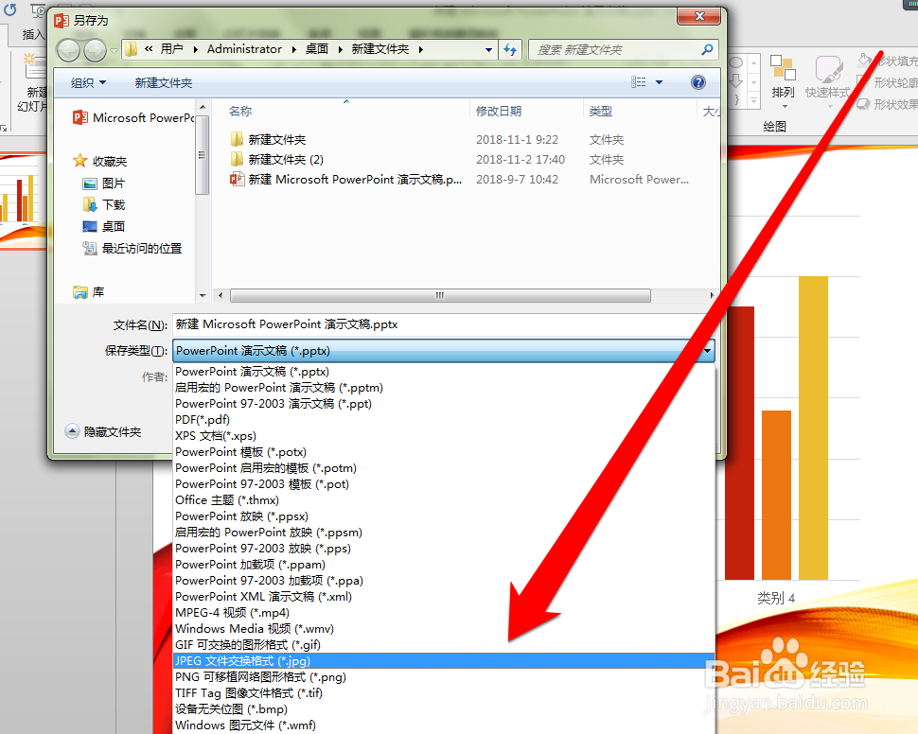The width and height of the screenshot is (918, 734).
Task: Select XPS 文档(*.xps) format
Action: 444,435
